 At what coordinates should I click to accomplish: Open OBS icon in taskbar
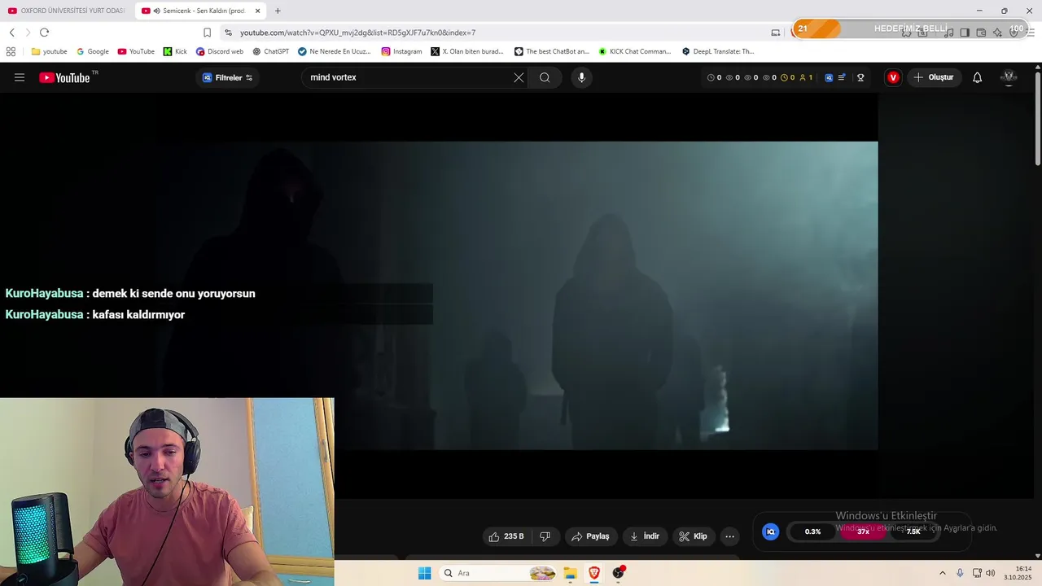619,573
